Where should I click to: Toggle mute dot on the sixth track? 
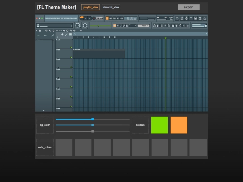tap(71, 97)
